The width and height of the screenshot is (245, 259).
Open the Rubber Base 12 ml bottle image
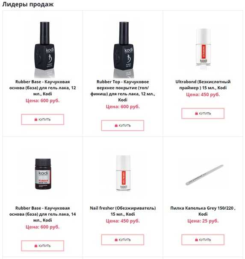[44, 49]
